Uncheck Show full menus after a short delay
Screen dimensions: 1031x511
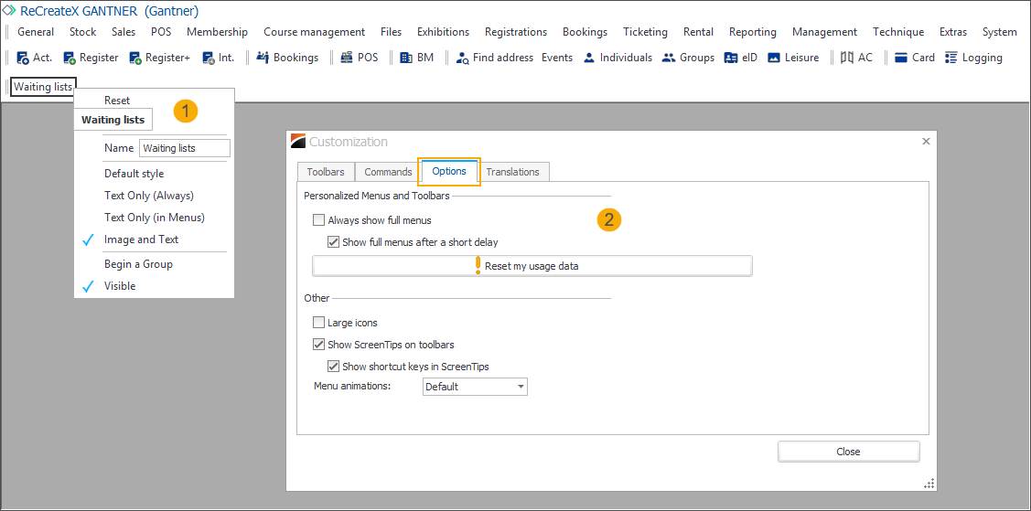tap(333, 241)
